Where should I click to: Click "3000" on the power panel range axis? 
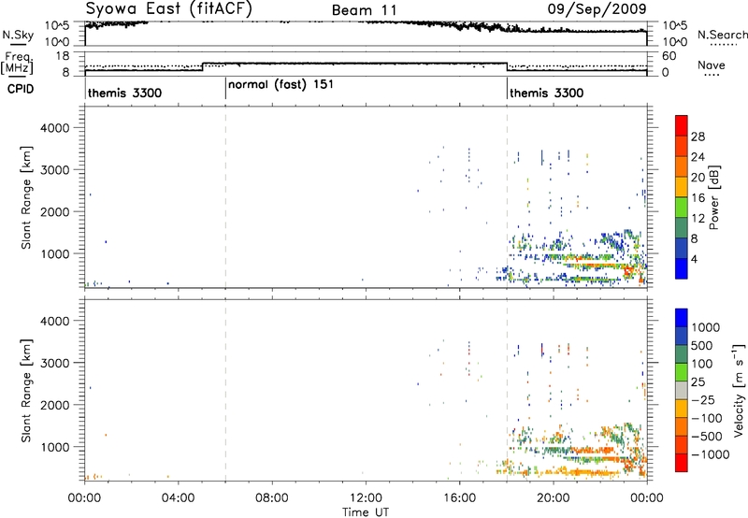pos(55,170)
